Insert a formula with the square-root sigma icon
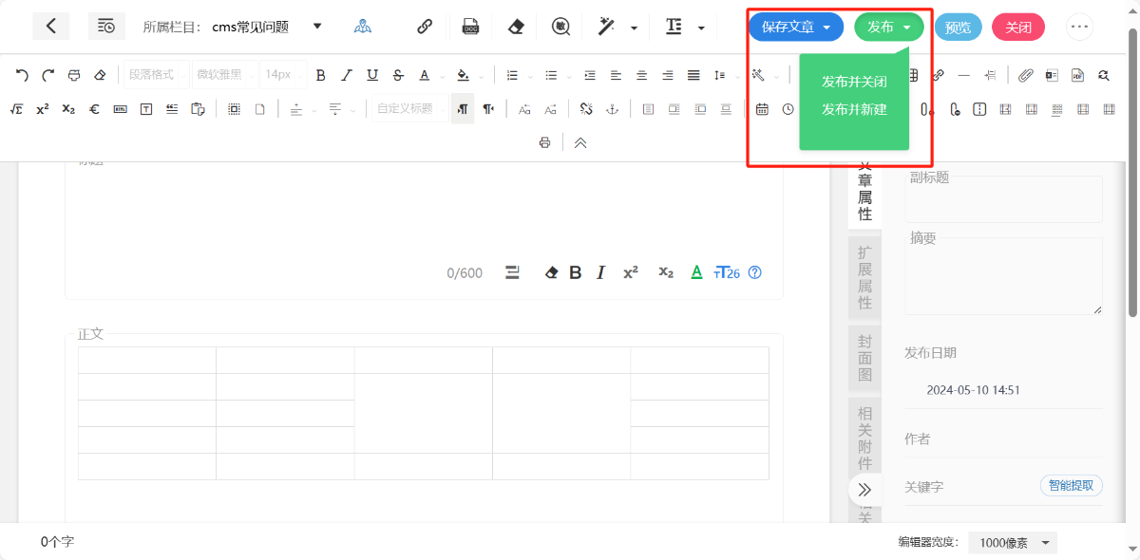 pos(16,109)
